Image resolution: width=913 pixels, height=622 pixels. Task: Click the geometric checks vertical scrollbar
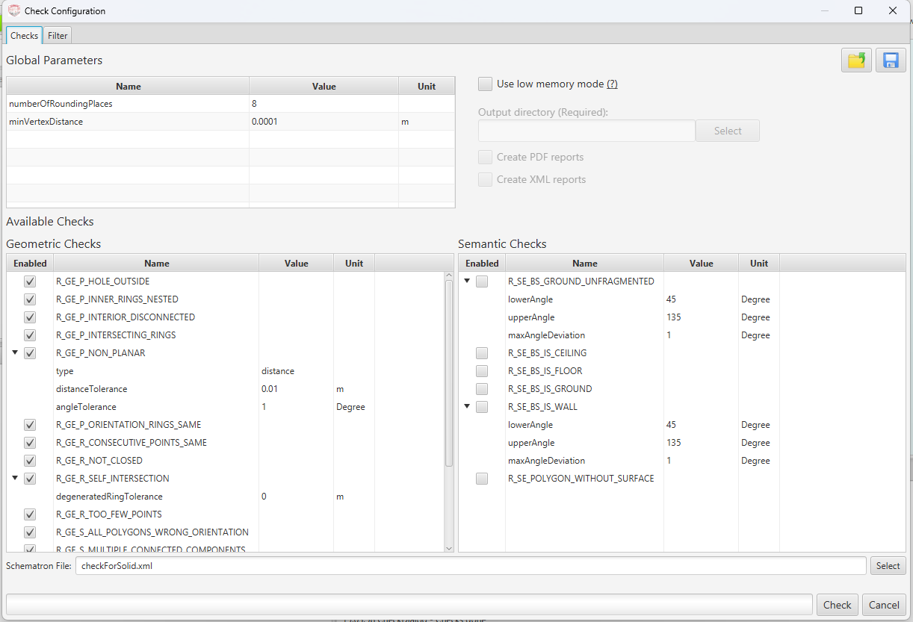(x=449, y=373)
